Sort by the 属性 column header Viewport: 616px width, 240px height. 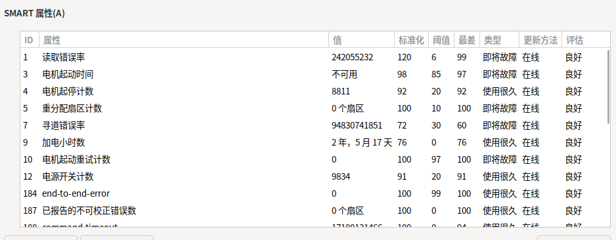tap(184, 40)
